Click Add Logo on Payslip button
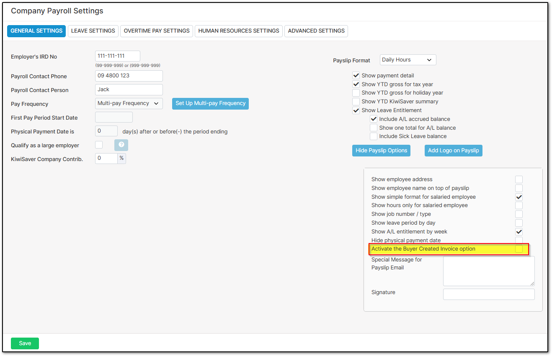The width and height of the screenshot is (552, 356). pyautogui.click(x=453, y=151)
